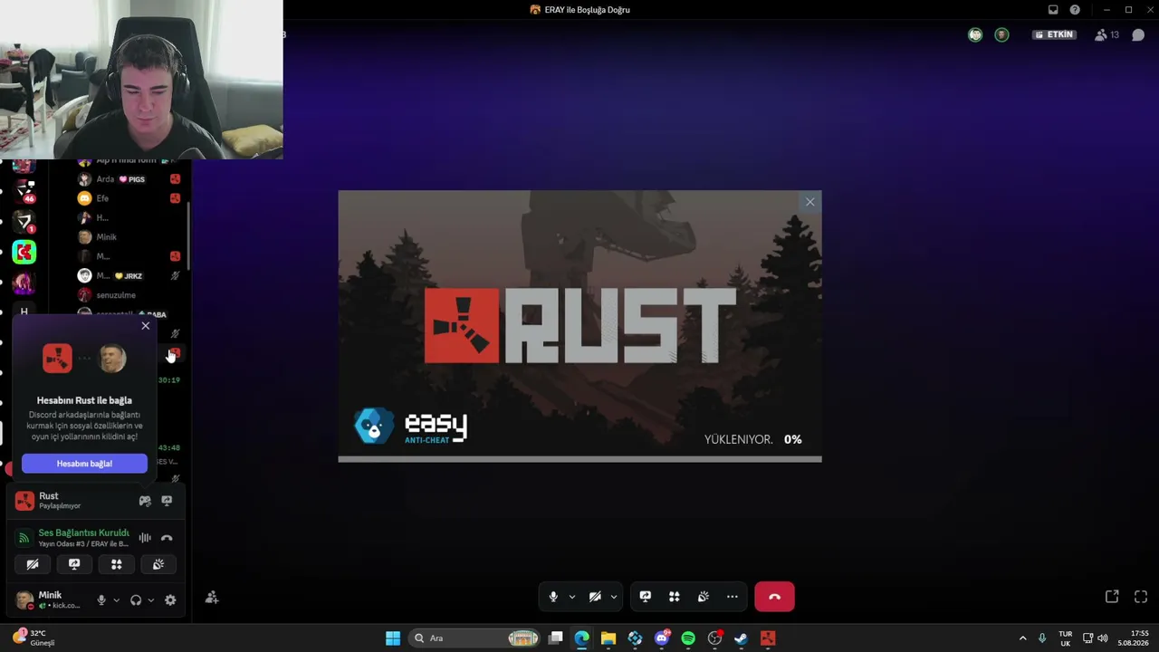The width and height of the screenshot is (1159, 652).
Task: Enter full screen call view
Action: (1141, 597)
